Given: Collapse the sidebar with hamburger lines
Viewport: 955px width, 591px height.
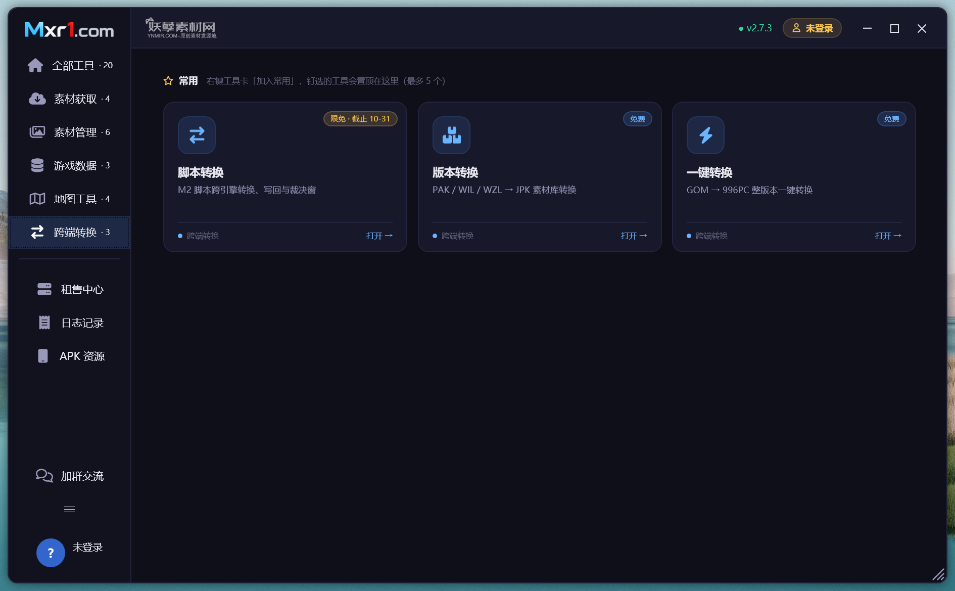Looking at the screenshot, I should [70, 509].
